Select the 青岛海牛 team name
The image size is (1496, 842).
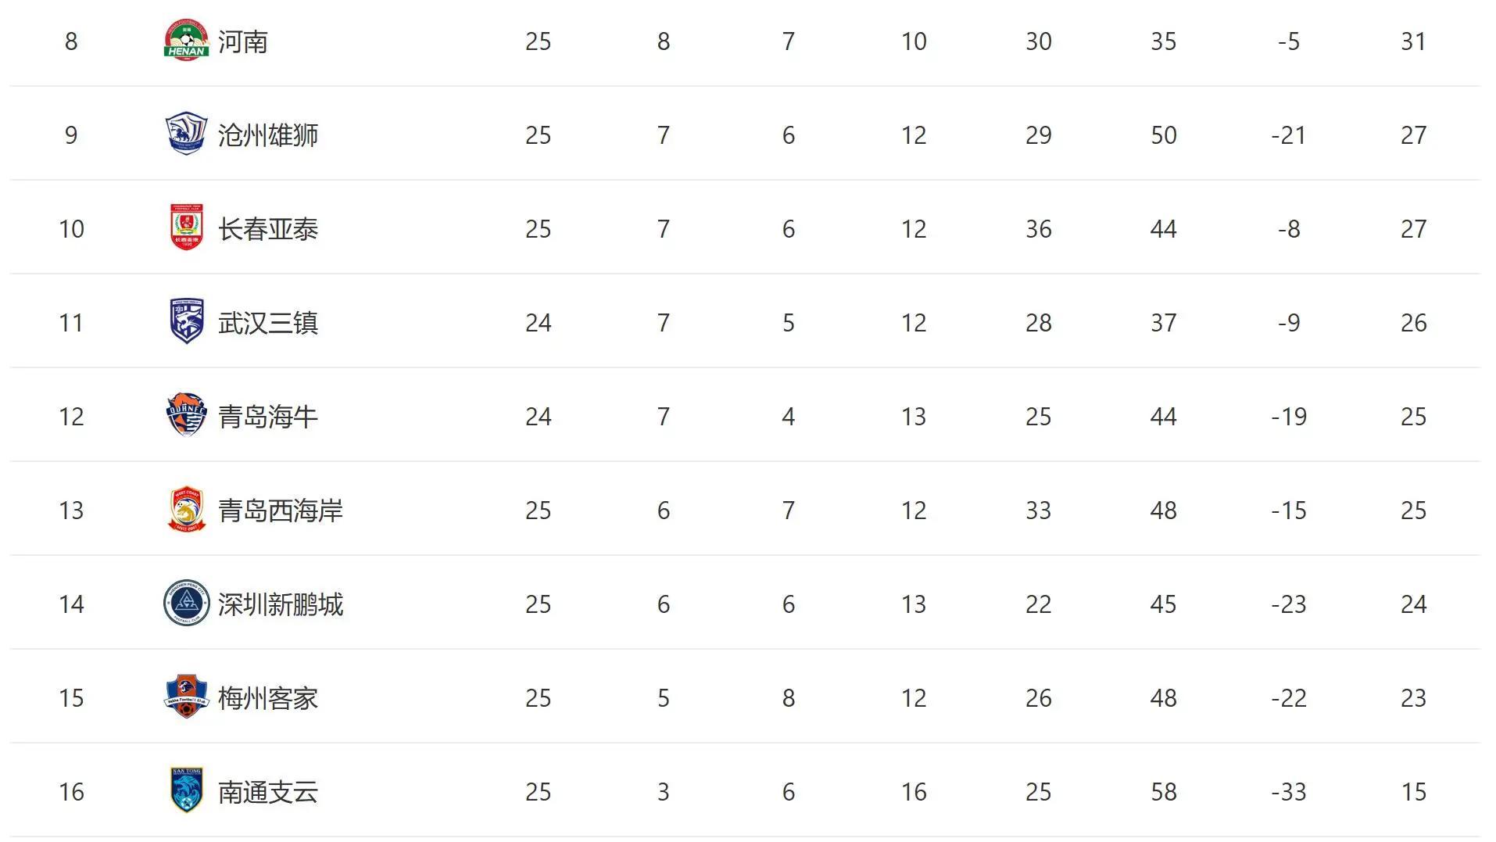pyautogui.click(x=267, y=417)
